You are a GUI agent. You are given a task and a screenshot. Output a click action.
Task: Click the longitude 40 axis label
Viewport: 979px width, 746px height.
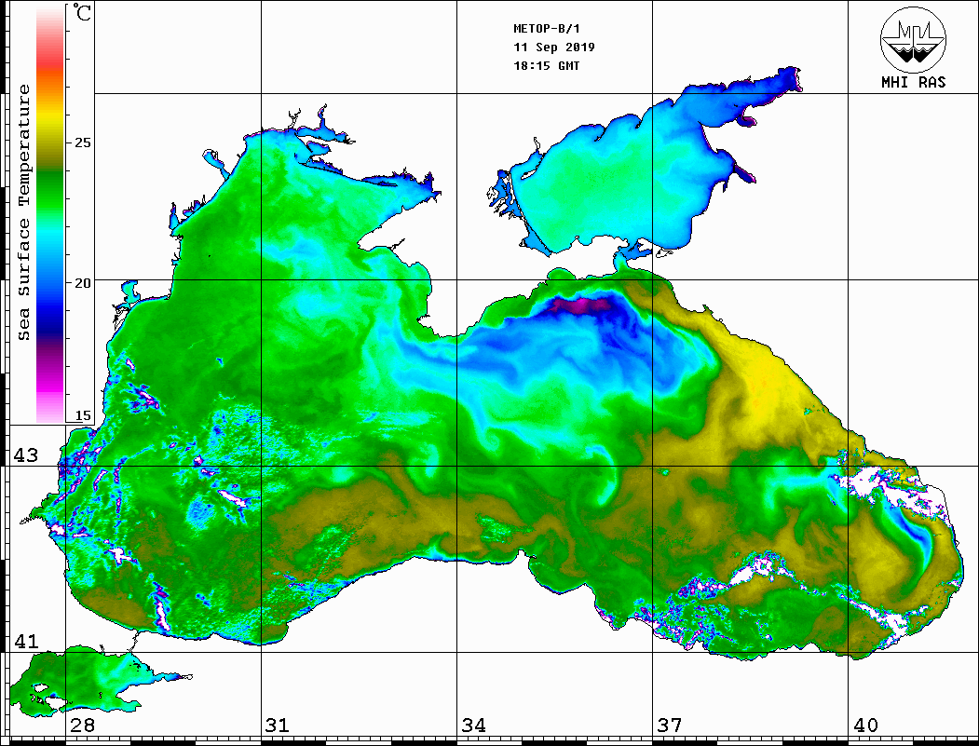point(864,726)
